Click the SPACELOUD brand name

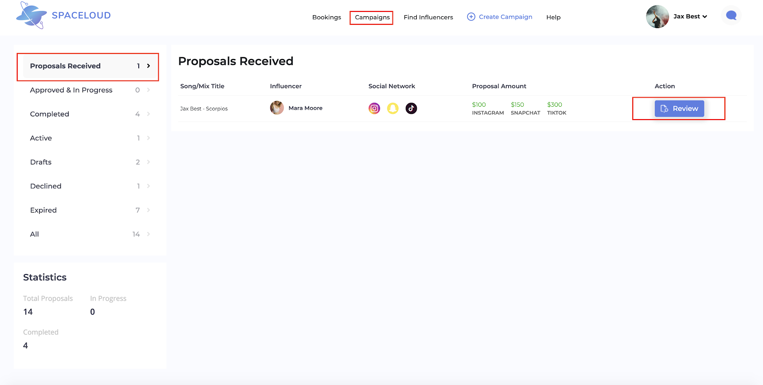[81, 15]
